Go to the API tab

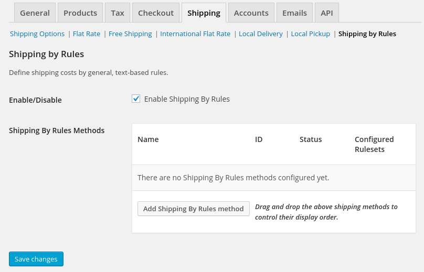pyautogui.click(x=326, y=13)
